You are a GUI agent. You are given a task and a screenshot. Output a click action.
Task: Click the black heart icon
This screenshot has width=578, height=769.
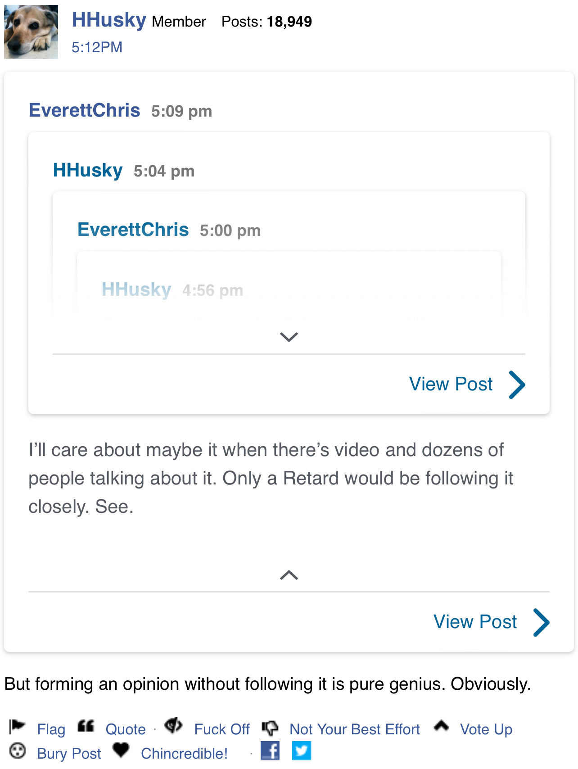click(121, 750)
